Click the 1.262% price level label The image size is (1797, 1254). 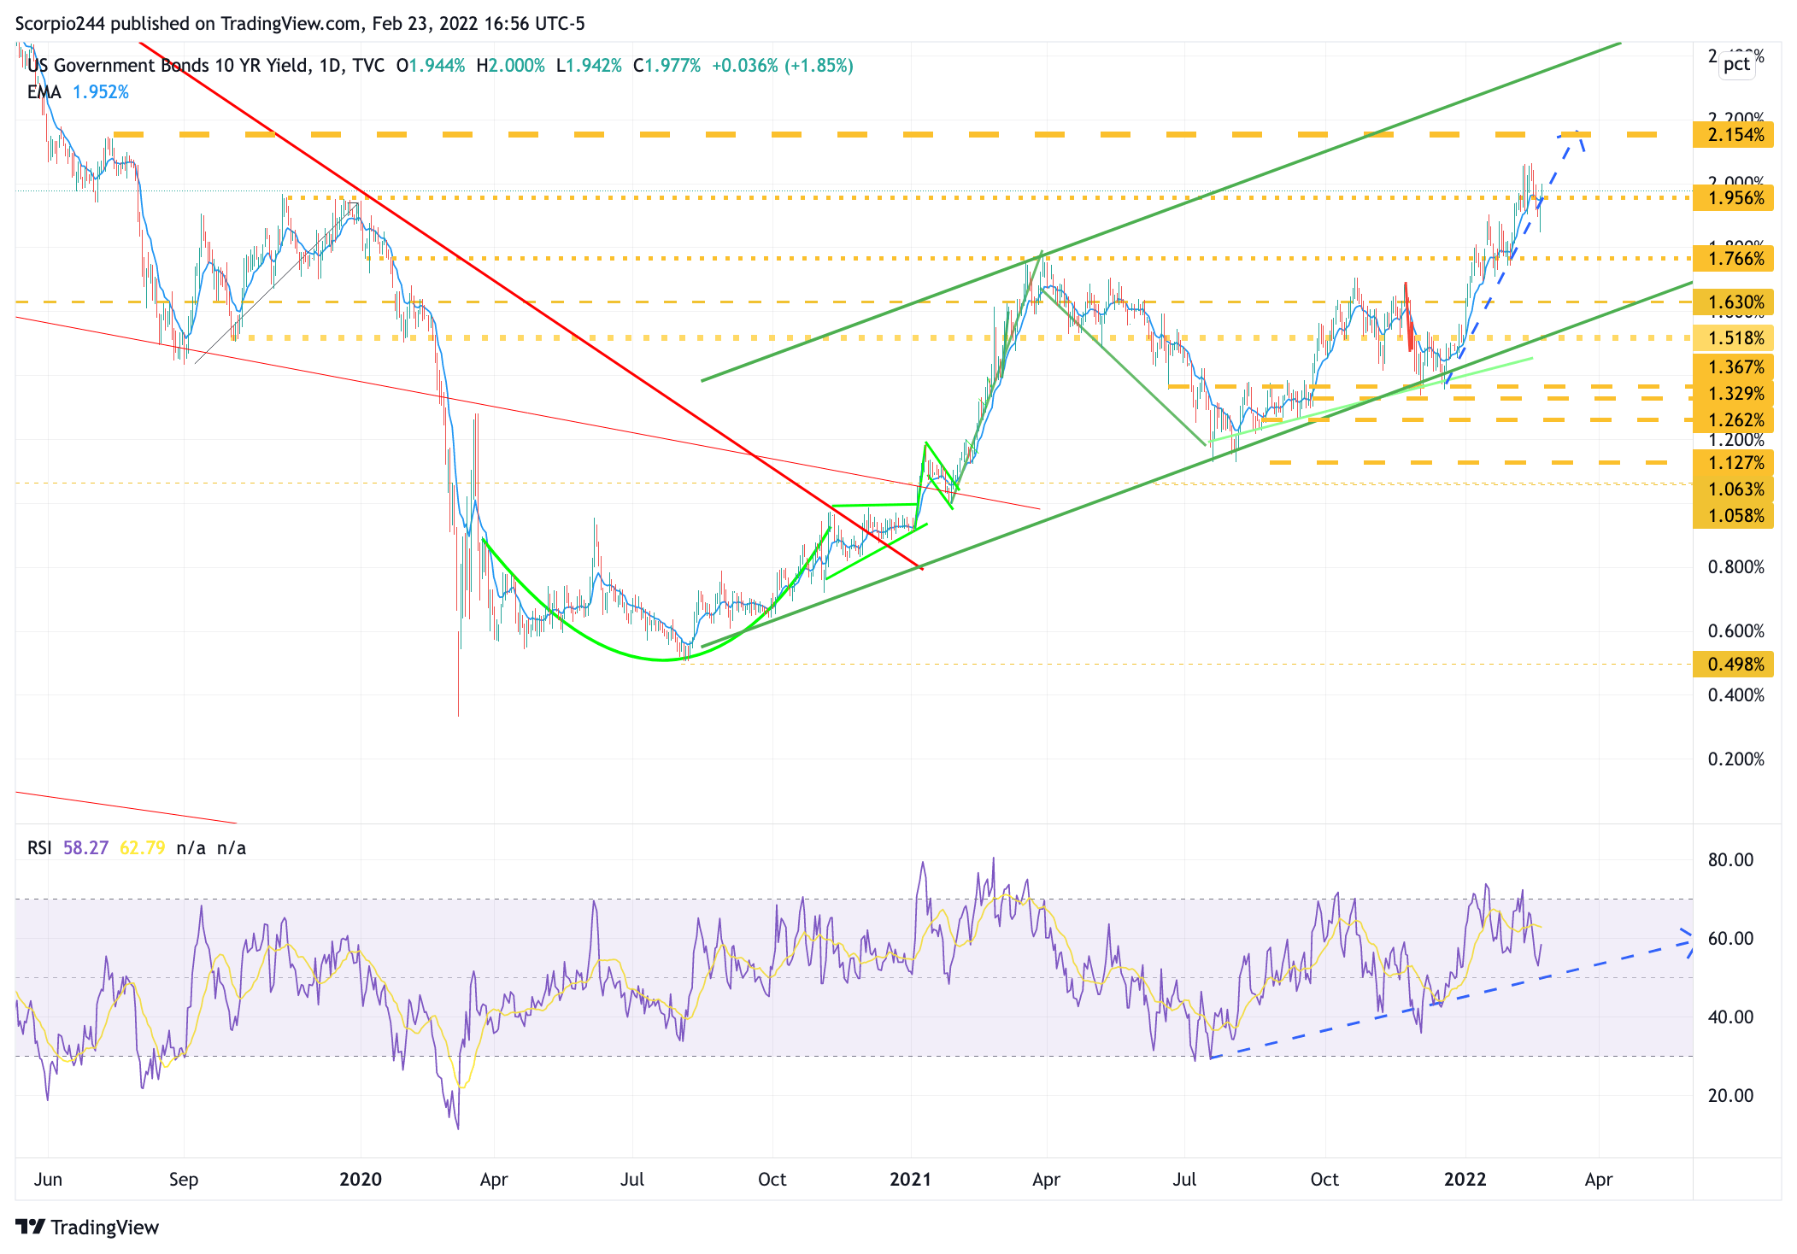pyautogui.click(x=1735, y=420)
